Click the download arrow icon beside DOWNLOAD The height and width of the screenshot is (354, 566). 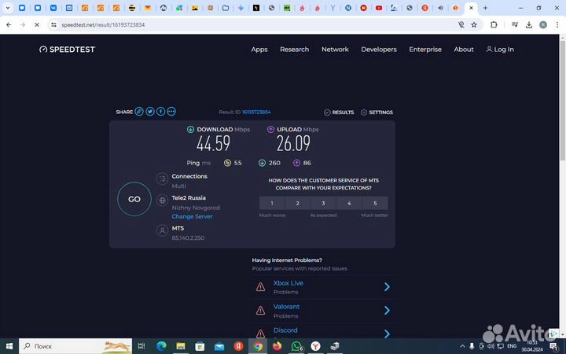pyautogui.click(x=190, y=129)
